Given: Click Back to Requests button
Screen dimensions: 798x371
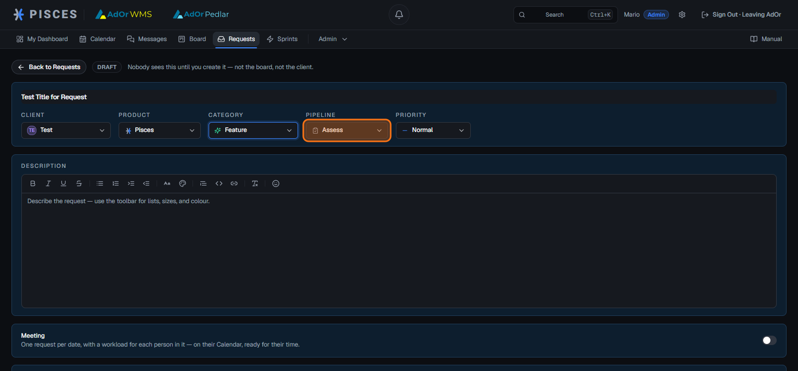Looking at the screenshot, I should 49,67.
